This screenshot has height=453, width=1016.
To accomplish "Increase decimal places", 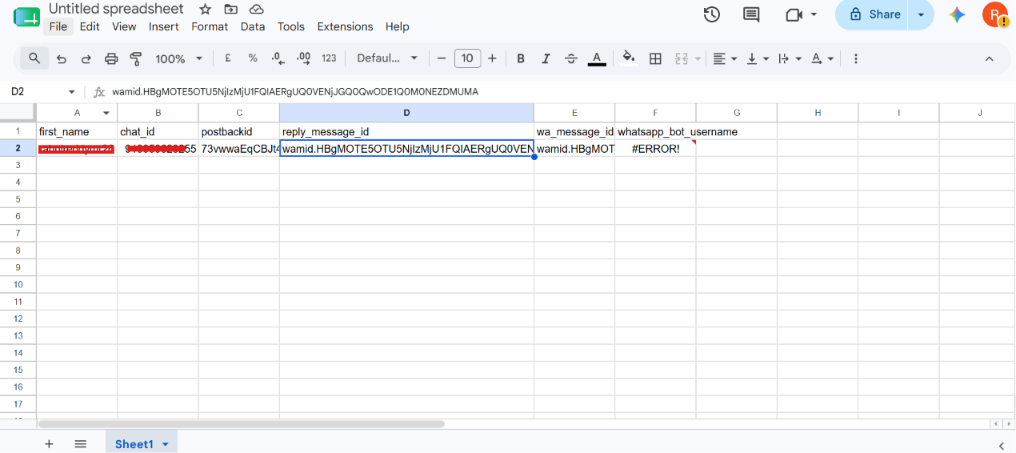I will coord(303,58).
